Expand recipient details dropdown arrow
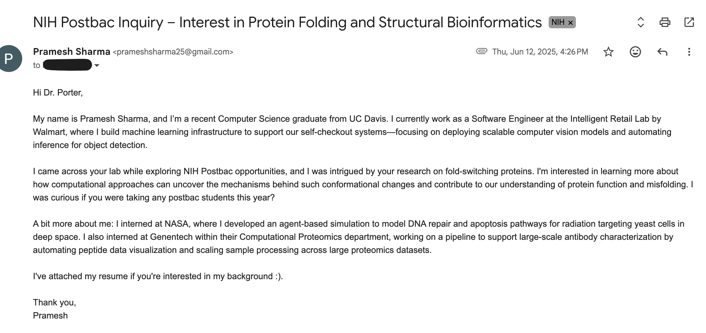This screenshot has height=333, width=706. (97, 65)
